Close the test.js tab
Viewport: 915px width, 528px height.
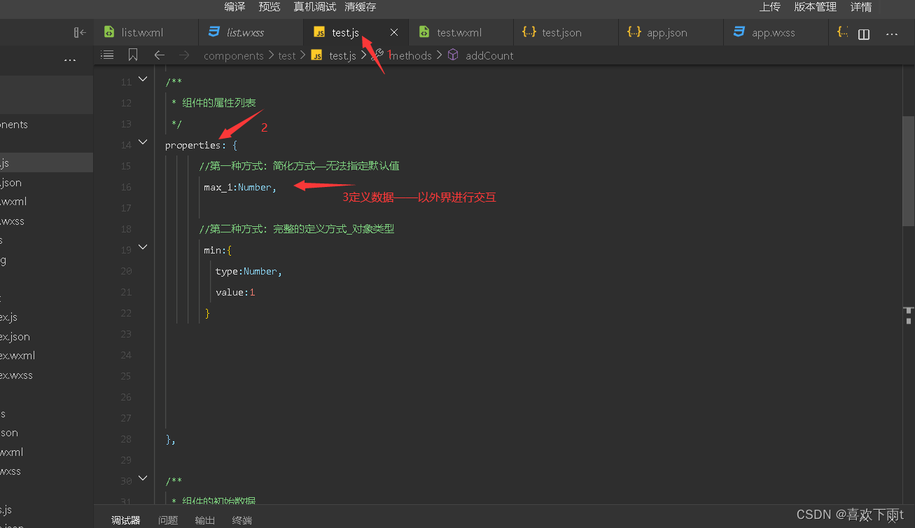394,32
